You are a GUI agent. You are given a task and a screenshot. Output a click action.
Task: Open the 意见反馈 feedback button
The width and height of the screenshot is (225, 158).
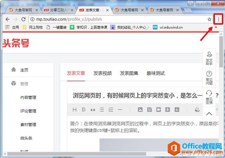click(209, 97)
